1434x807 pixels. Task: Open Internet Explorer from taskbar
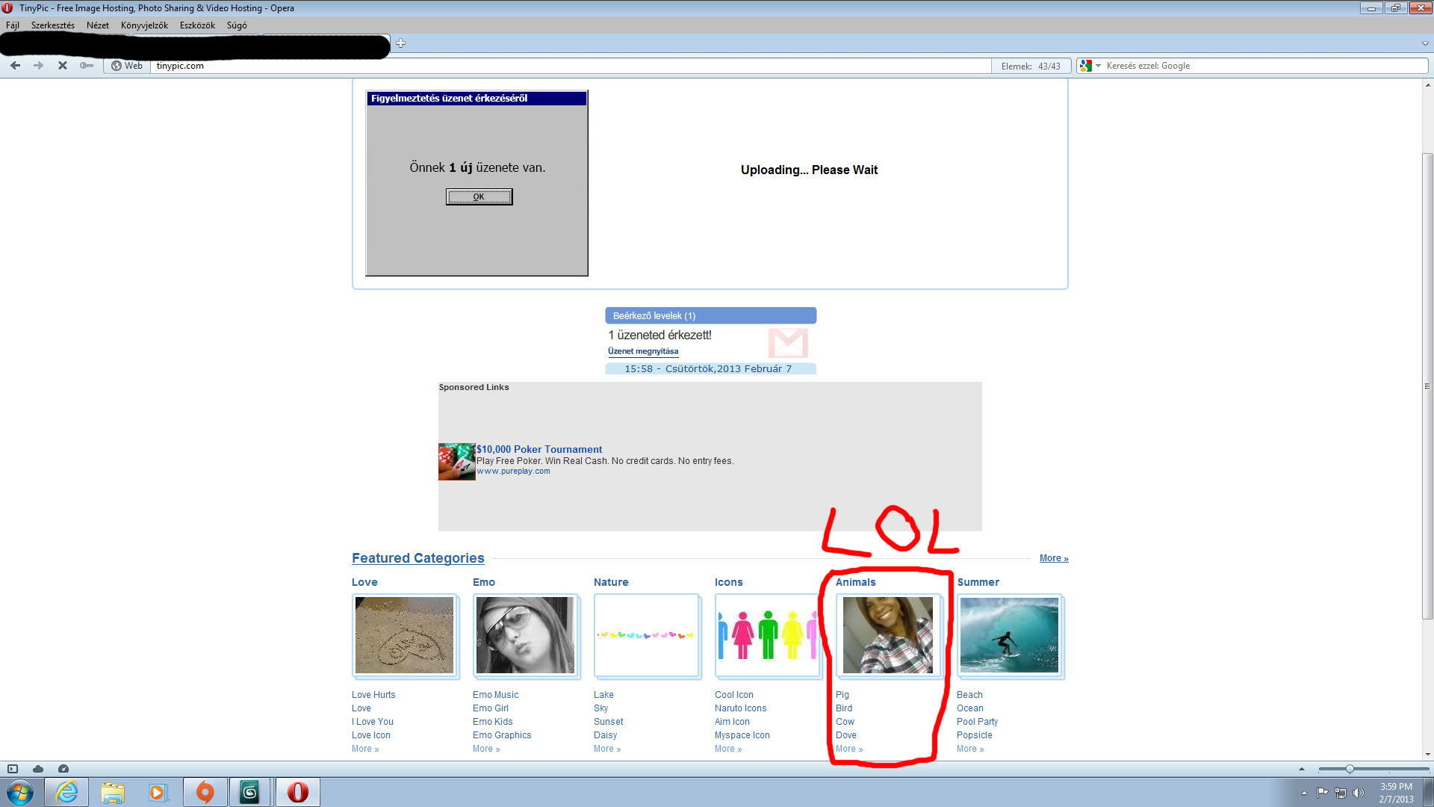click(x=66, y=792)
